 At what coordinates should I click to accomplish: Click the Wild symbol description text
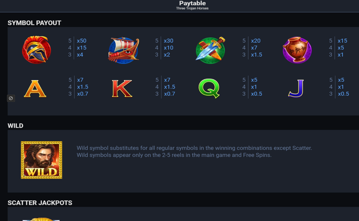click(x=194, y=151)
